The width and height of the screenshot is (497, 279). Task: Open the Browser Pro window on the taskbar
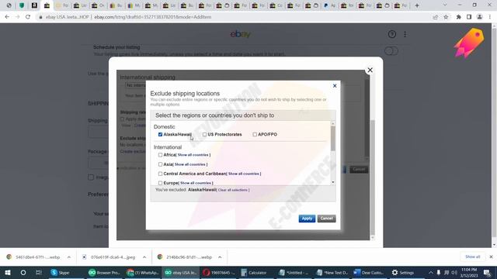pyautogui.click(x=105, y=272)
